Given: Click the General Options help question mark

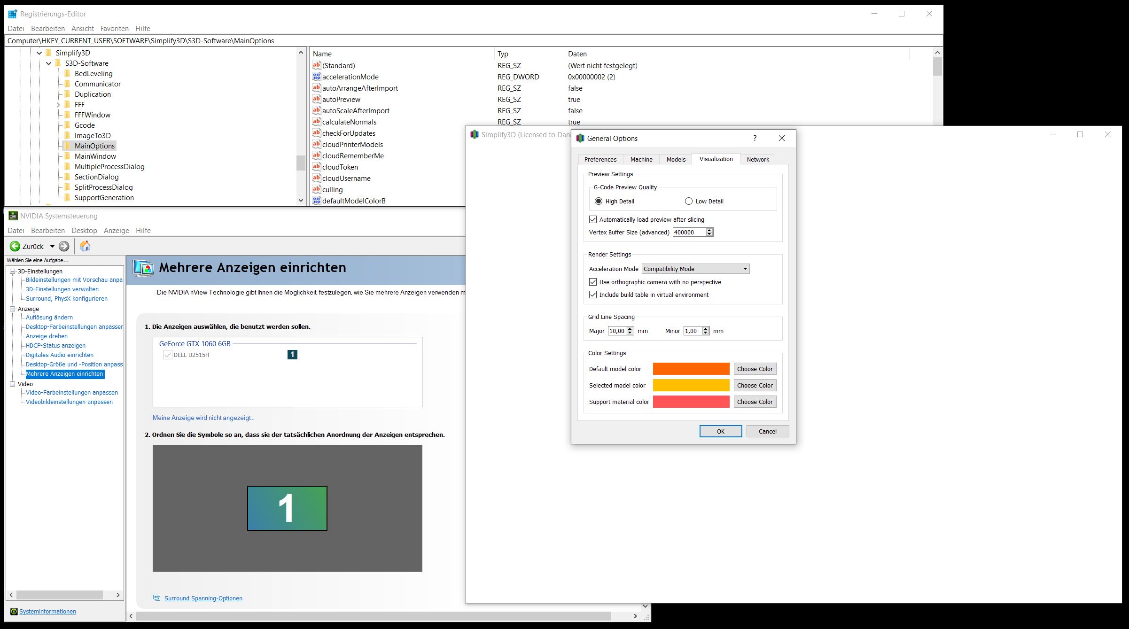Looking at the screenshot, I should pos(755,138).
